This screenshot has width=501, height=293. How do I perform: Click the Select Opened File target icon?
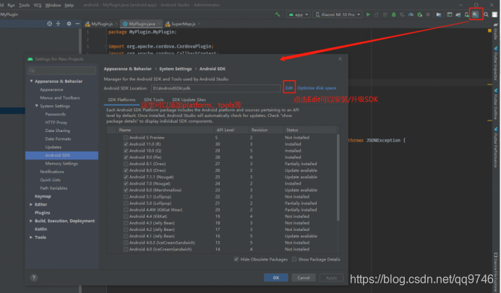(x=50, y=24)
